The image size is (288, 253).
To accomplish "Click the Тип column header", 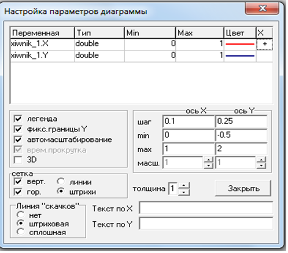I will point(99,33).
